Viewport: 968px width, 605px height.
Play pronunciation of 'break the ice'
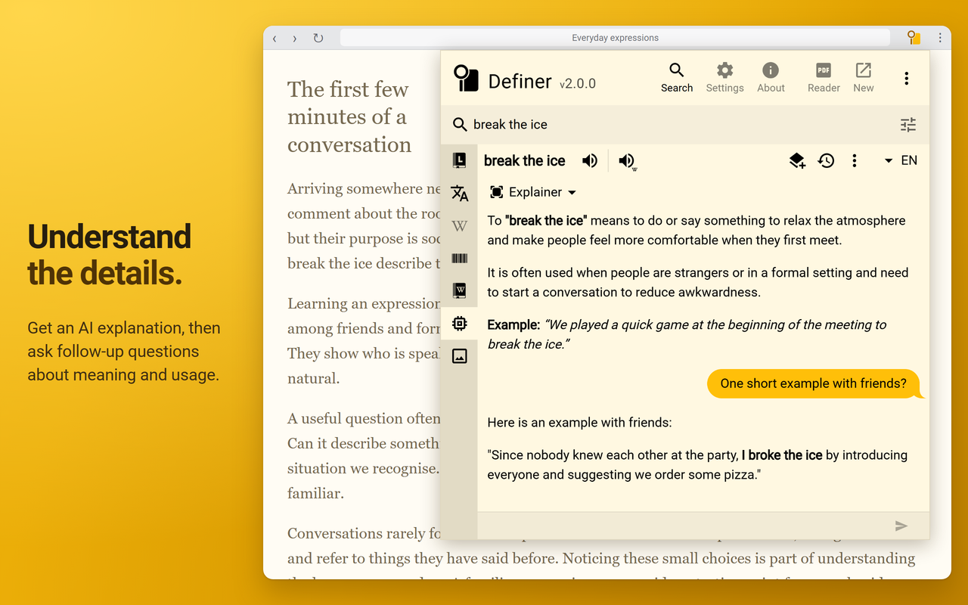(x=590, y=160)
